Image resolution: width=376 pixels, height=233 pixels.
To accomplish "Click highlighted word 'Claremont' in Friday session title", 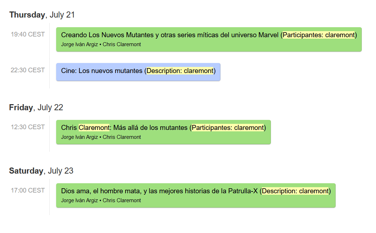I will [94, 128].
